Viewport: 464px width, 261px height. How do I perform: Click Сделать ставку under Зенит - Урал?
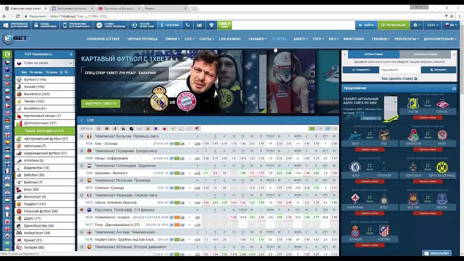[x=369, y=149]
